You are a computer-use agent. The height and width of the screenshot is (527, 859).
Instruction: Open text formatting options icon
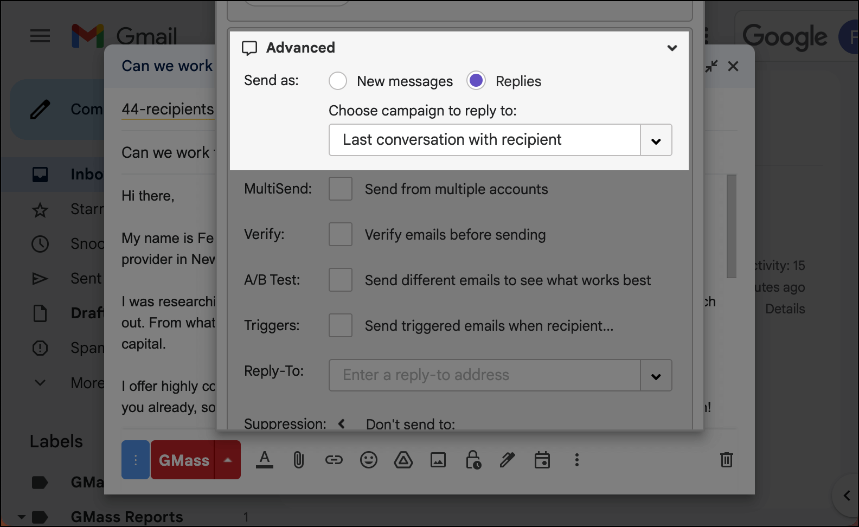pos(265,460)
